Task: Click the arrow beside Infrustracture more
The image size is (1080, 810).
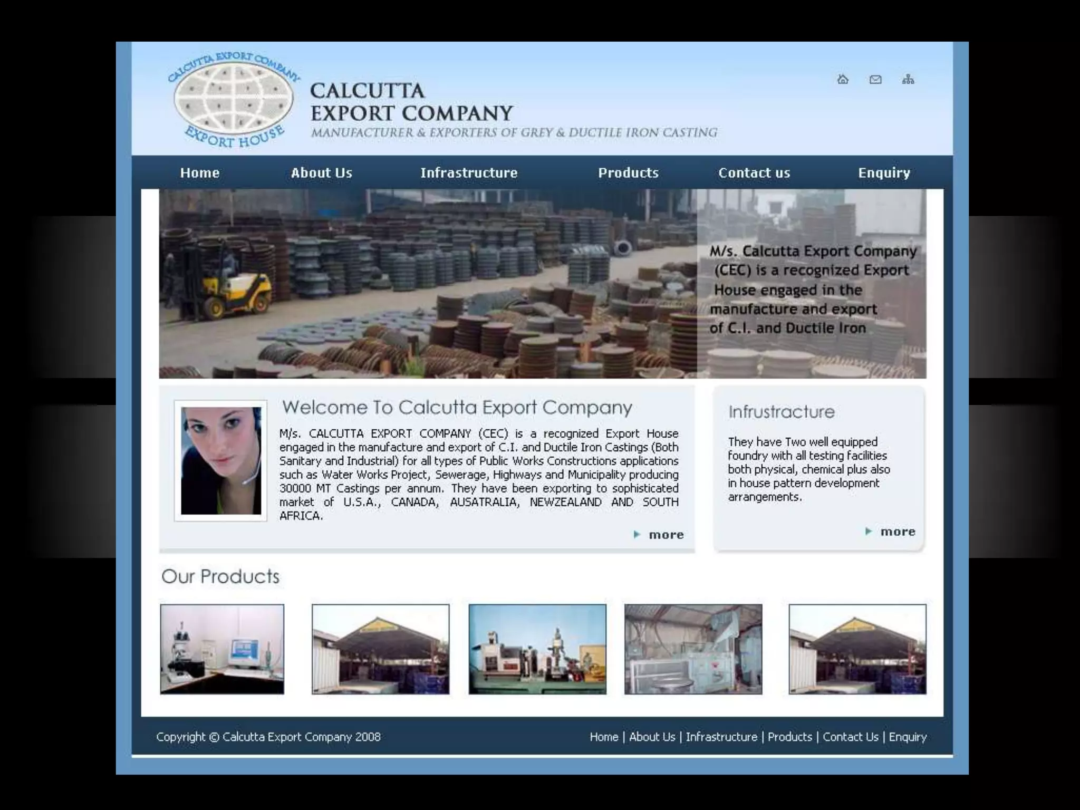Action: [869, 531]
